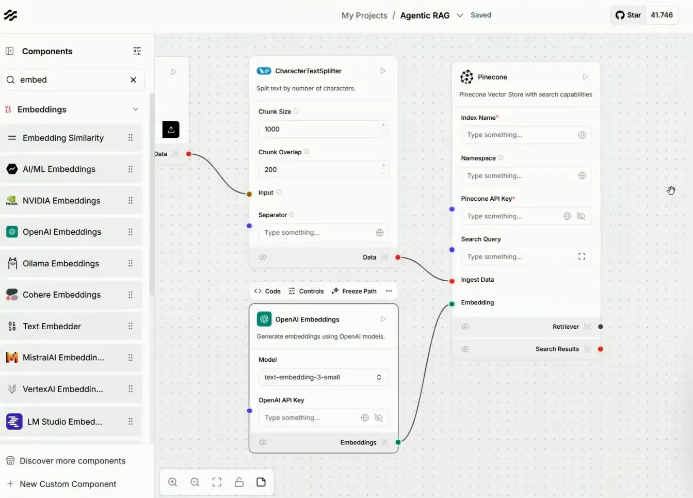This screenshot has height=498, width=693.
Task: Click Discover more components
Action: coord(72,461)
